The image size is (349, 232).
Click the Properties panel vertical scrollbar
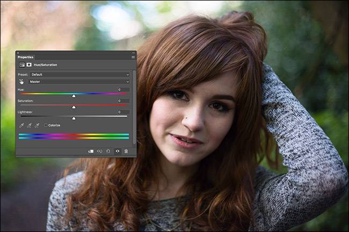pos(134,108)
